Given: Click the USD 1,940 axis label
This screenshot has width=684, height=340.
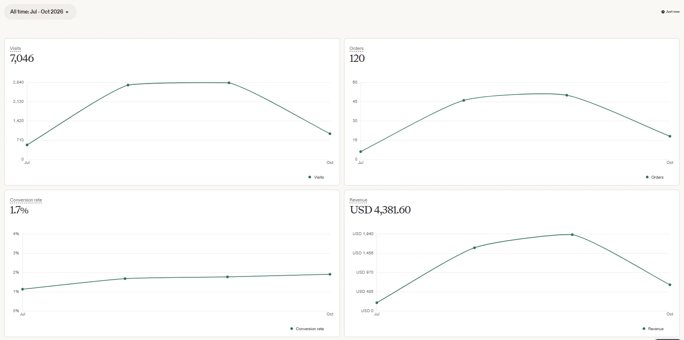Looking at the screenshot, I should pyautogui.click(x=363, y=234).
